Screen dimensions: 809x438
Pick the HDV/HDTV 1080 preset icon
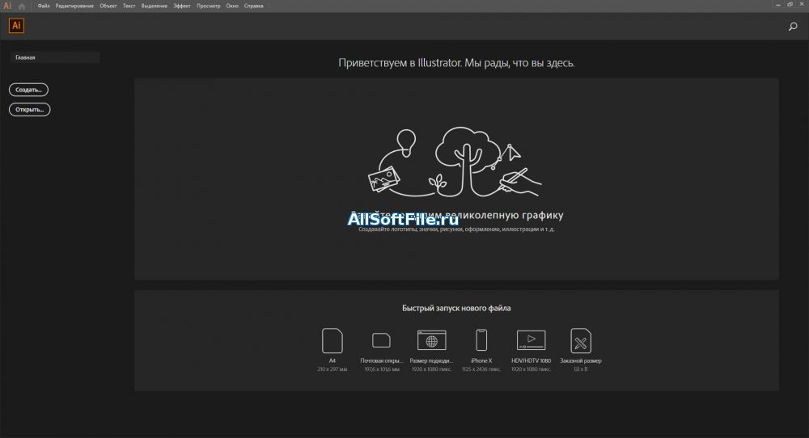click(x=531, y=340)
